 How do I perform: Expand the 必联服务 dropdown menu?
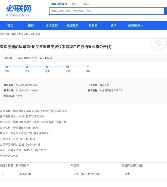click(x=135, y=25)
